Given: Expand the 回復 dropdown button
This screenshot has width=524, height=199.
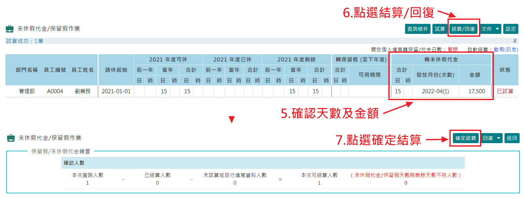Looking at the screenshot, I should click(x=492, y=138).
